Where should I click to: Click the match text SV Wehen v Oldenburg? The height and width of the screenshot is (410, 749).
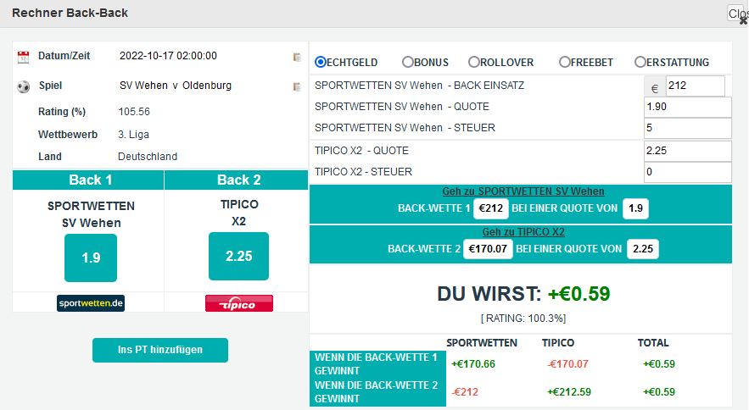pyautogui.click(x=176, y=86)
